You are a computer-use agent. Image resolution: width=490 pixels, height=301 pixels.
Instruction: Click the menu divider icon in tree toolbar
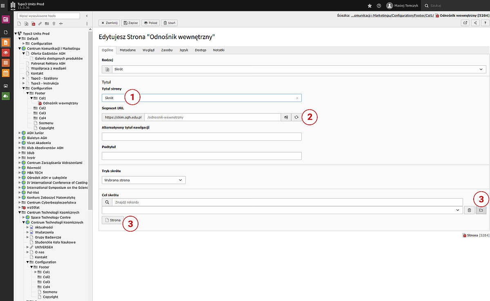click(61, 24)
